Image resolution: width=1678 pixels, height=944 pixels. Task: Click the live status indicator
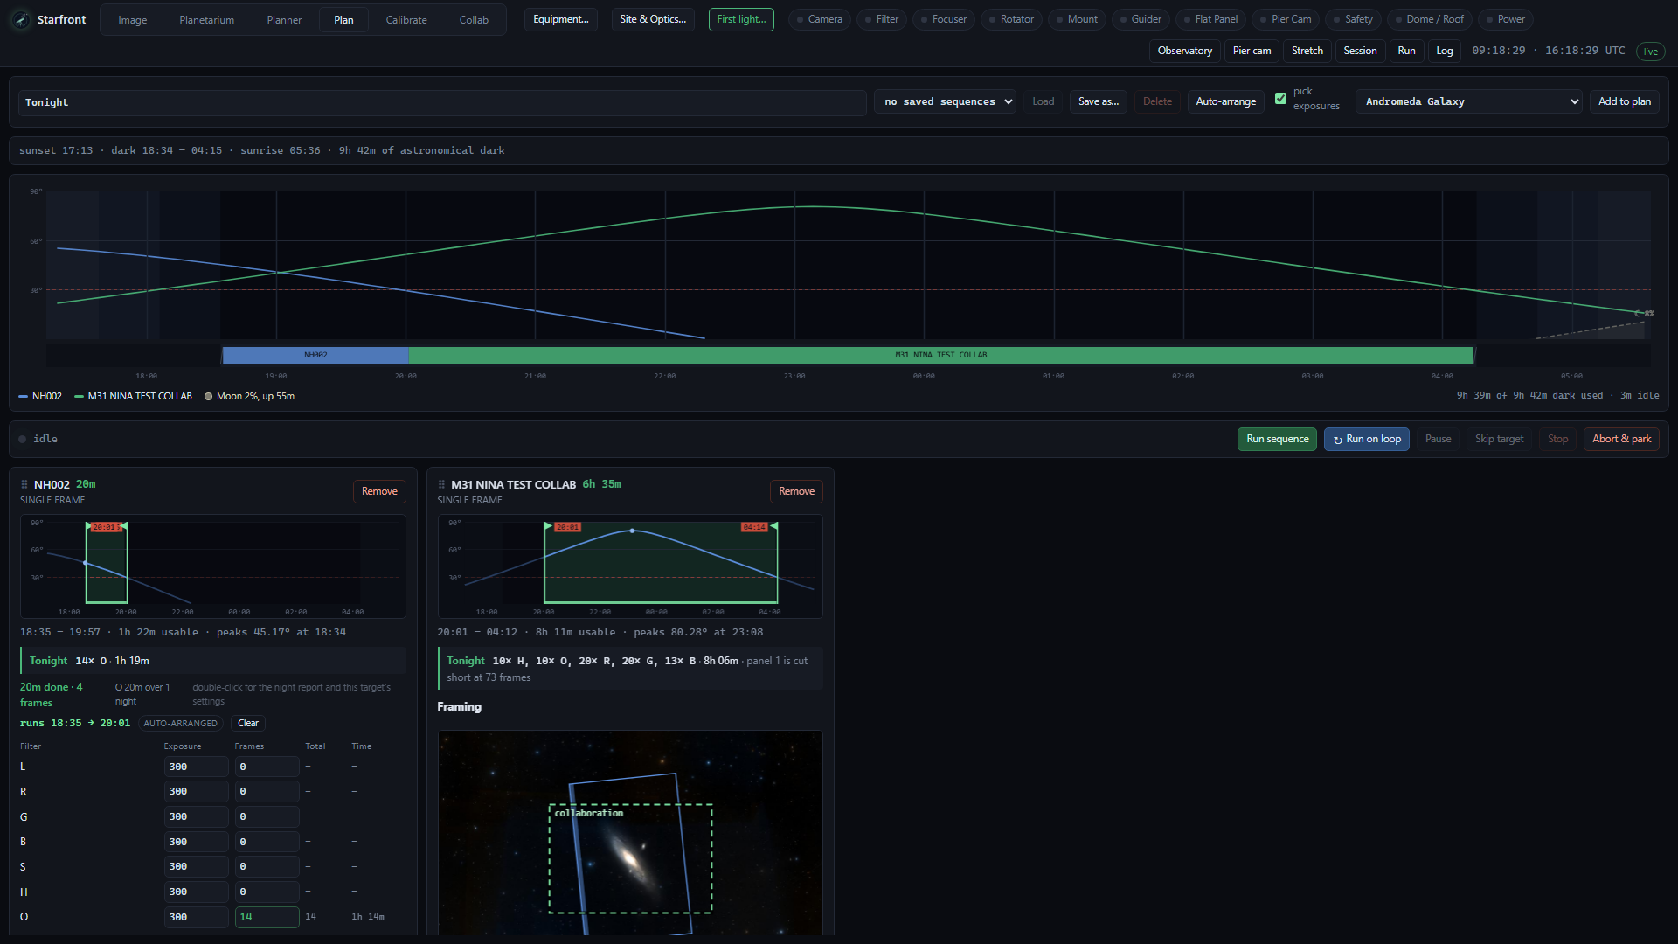1650,52
